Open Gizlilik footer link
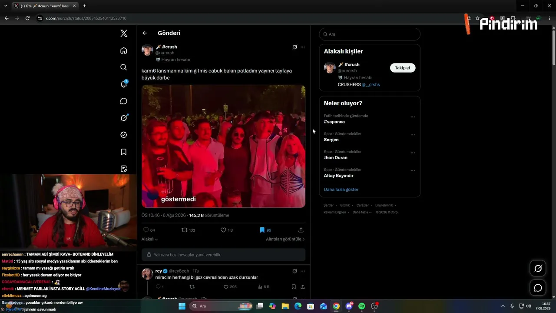 [345, 205]
